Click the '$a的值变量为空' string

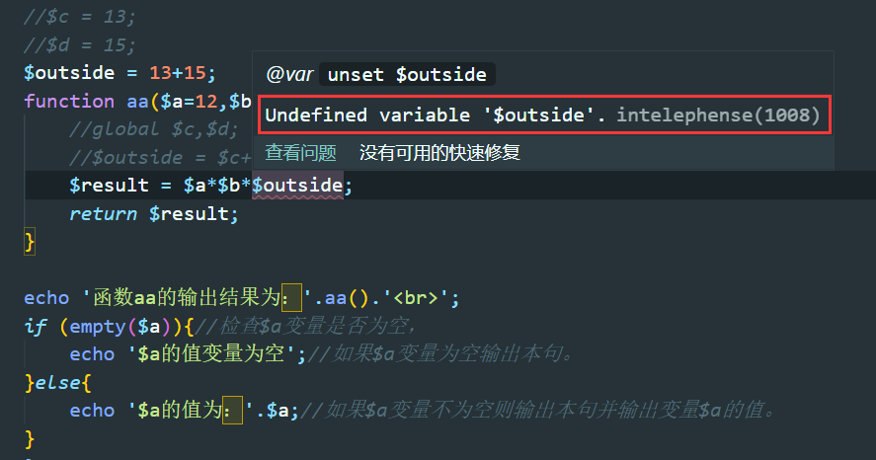211,354
